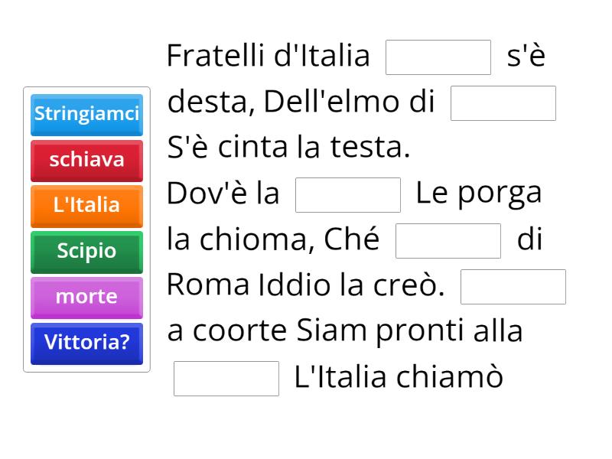612x459 pixels.
Task: Click the blue "Stringiamci" tile at the top
Action: tap(86, 115)
